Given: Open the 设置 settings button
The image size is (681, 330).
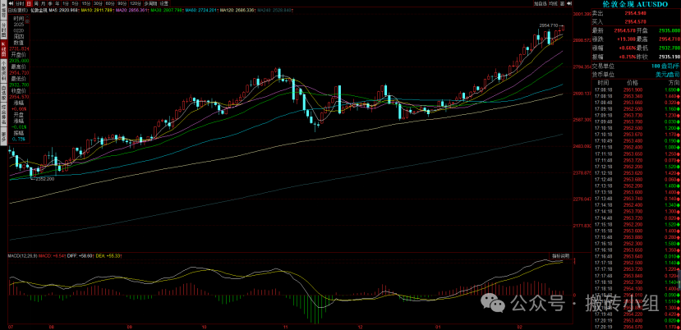Looking at the screenshot, I should coord(164,3).
